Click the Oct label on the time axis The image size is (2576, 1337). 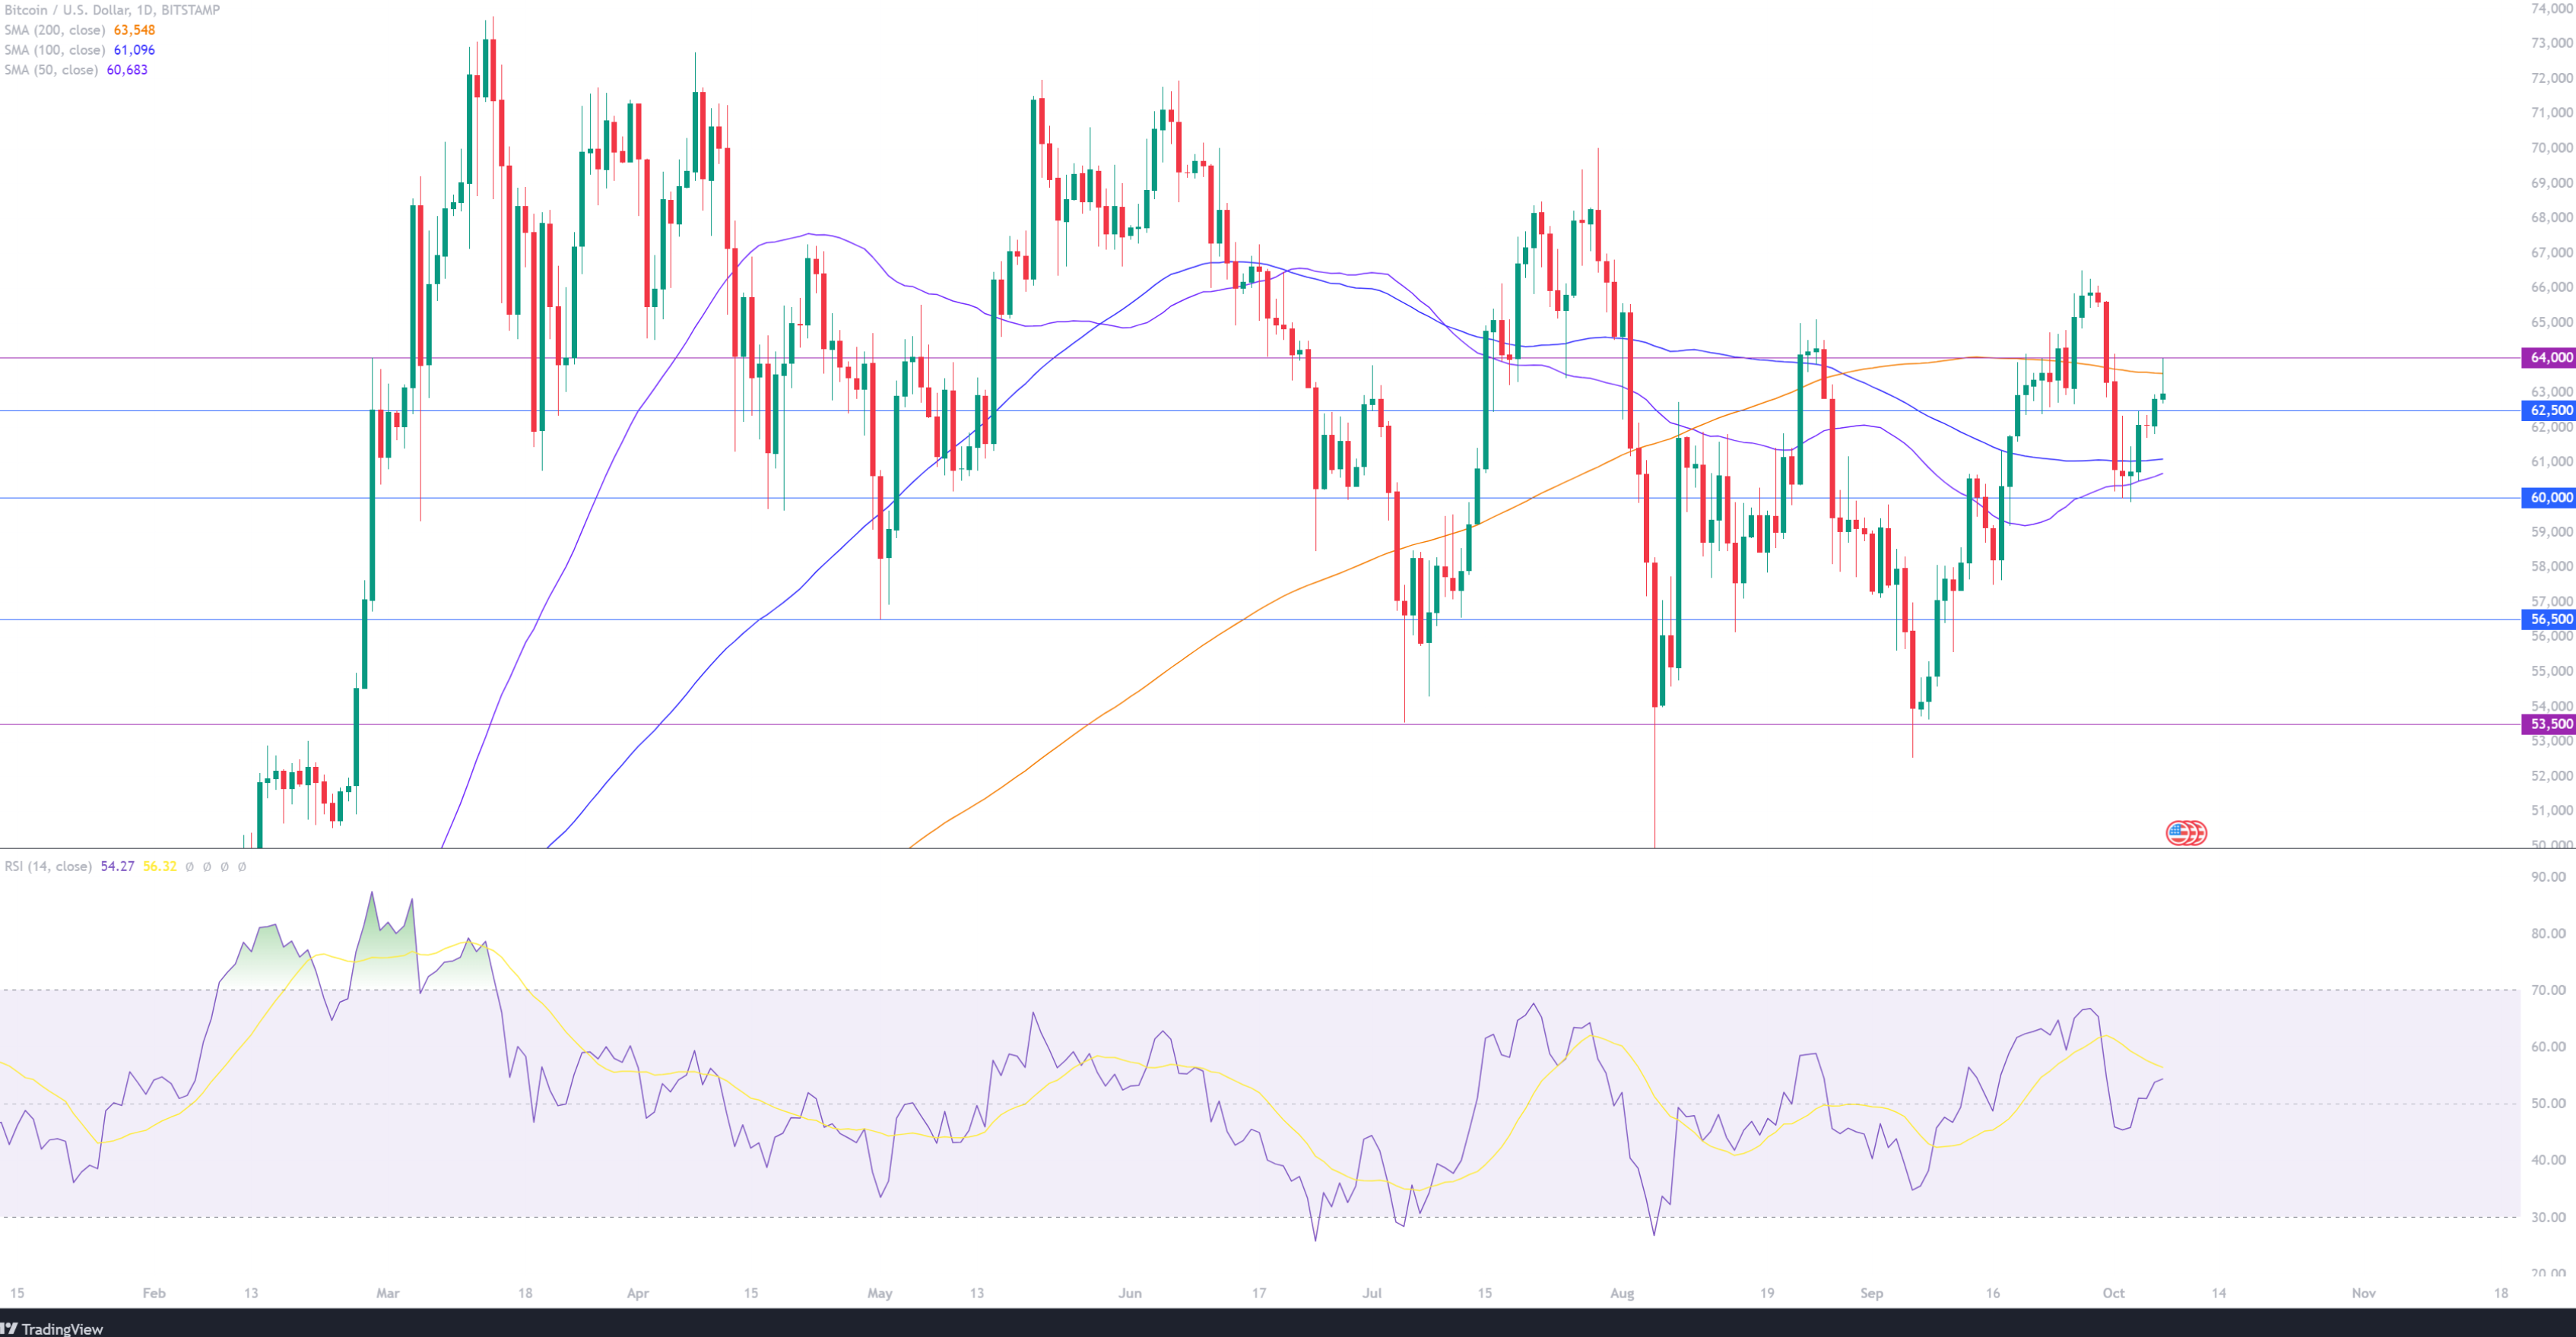coord(2113,1292)
